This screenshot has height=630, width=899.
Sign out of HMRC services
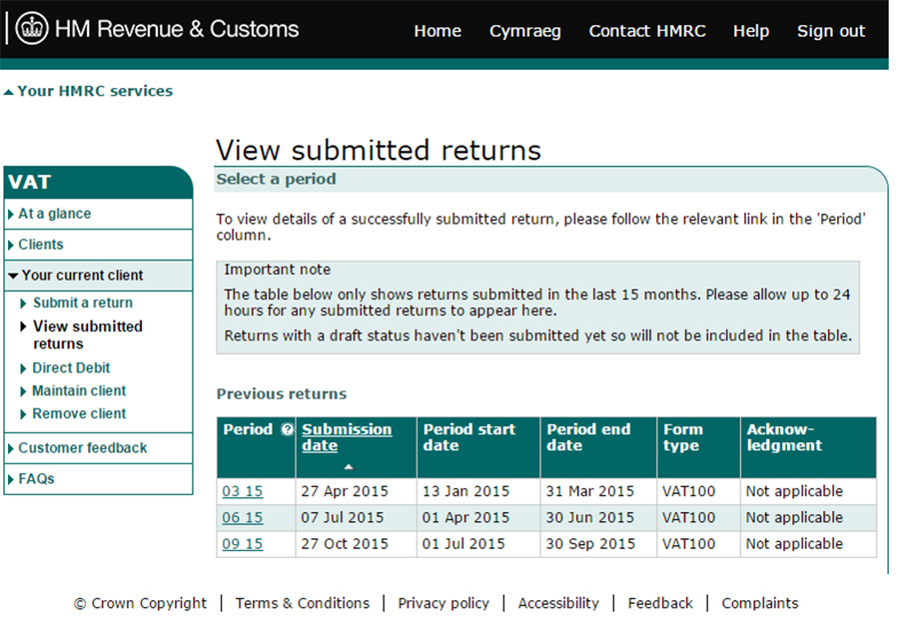click(830, 31)
